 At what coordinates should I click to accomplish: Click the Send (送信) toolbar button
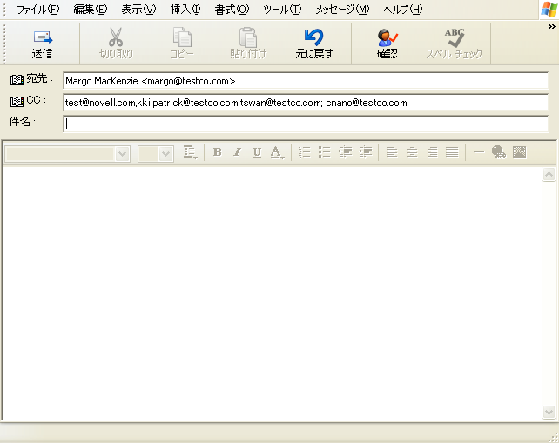click(43, 44)
